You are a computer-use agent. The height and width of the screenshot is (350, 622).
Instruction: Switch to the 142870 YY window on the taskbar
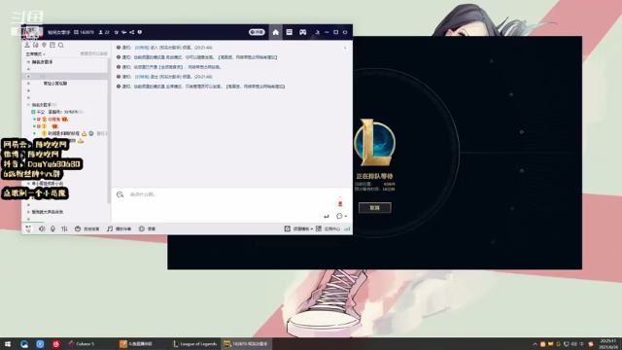click(x=246, y=343)
